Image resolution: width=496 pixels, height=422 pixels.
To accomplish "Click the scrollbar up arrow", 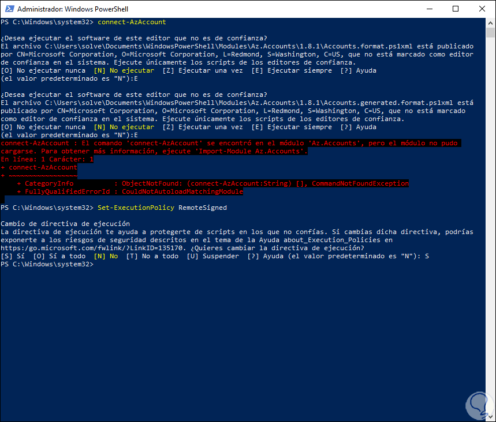I will click(490, 22).
